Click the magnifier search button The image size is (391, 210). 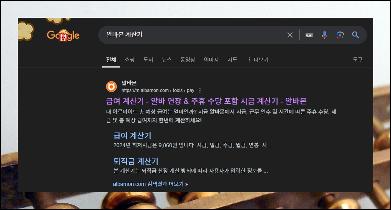click(355, 35)
